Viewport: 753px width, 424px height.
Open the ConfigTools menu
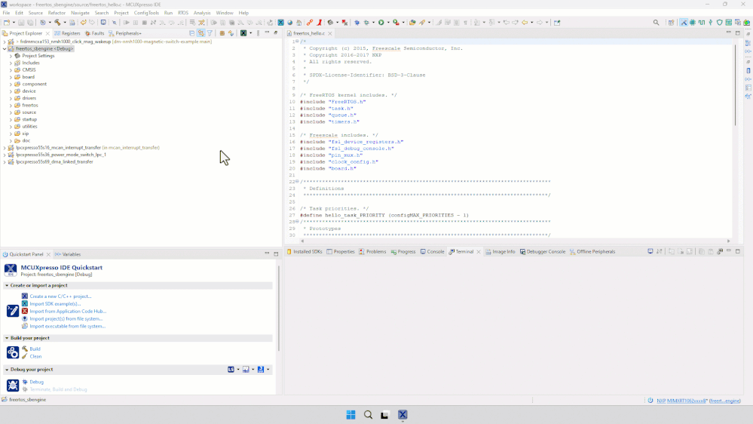tap(146, 13)
